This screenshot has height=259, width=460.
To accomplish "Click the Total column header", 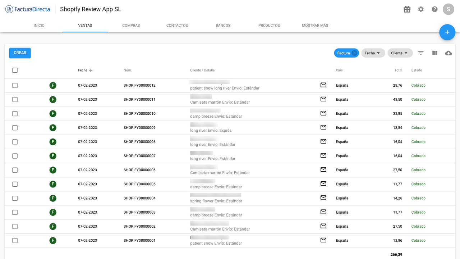I will coord(398,70).
